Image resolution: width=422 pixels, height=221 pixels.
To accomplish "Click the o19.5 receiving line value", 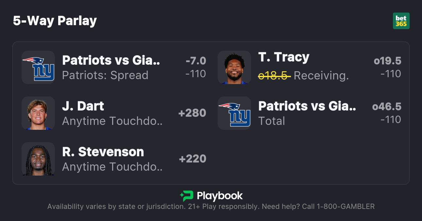I will click(387, 61).
